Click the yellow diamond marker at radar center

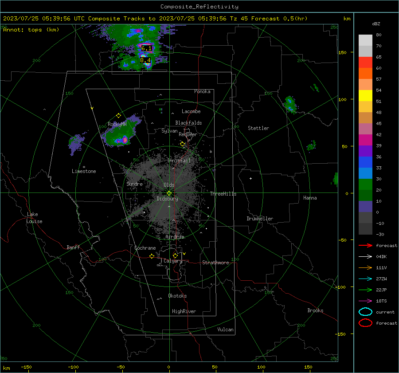[169, 193]
